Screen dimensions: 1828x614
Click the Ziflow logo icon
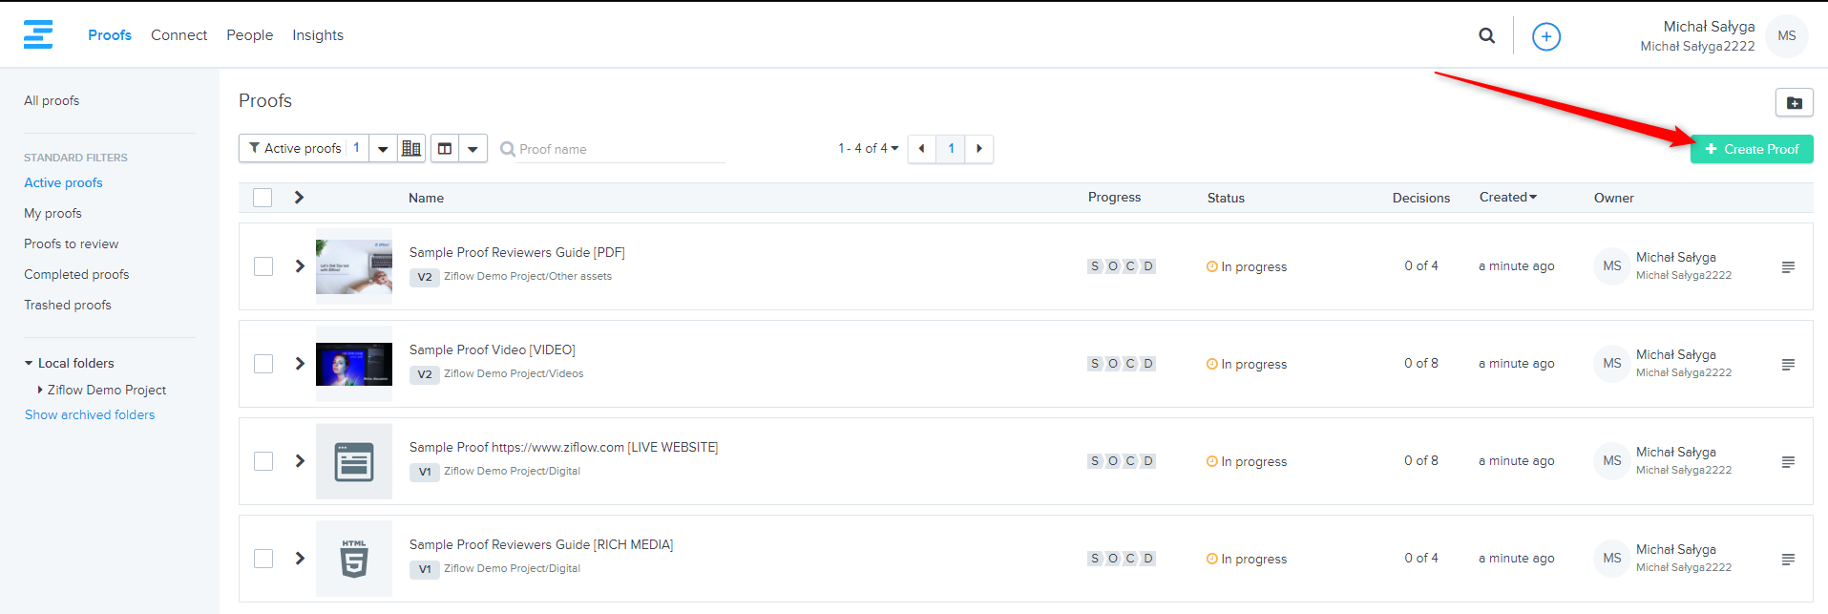[x=38, y=34]
